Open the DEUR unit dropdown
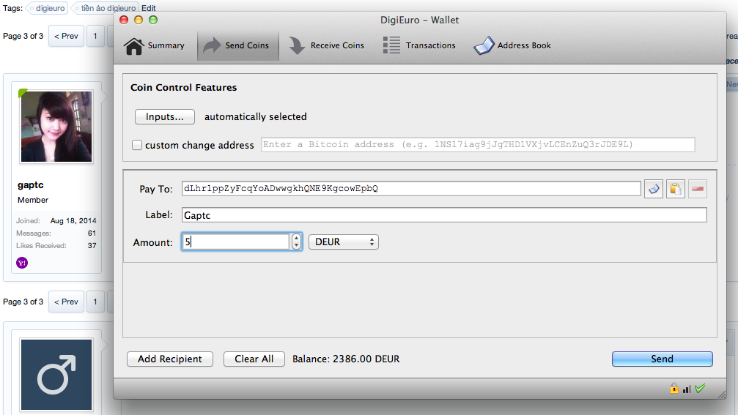 [344, 242]
